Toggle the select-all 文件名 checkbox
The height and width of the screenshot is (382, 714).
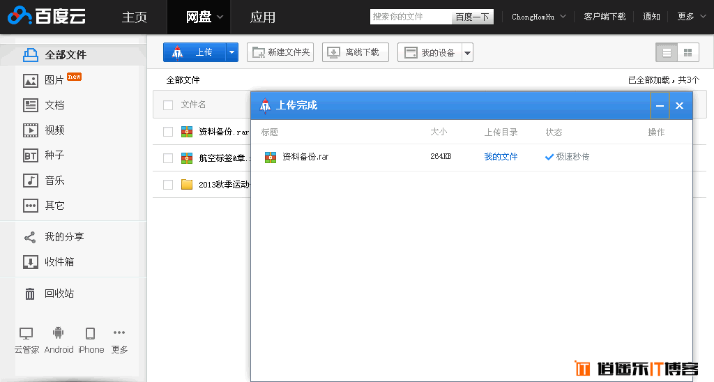click(168, 105)
